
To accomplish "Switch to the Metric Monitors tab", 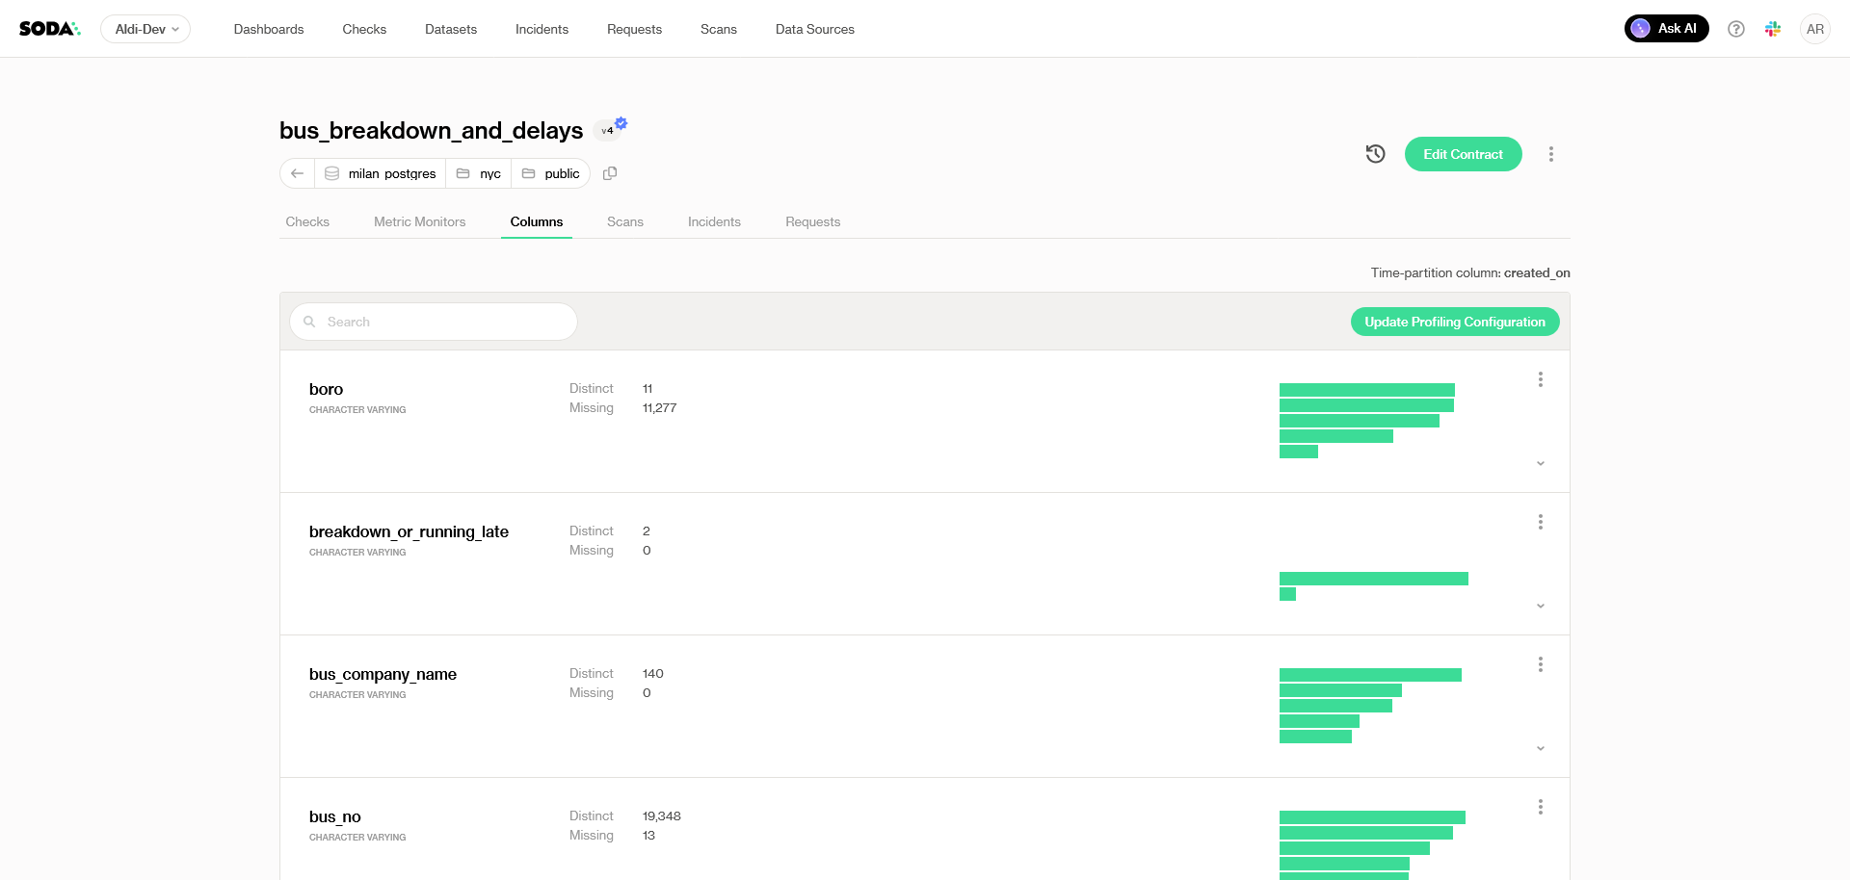I will click(x=419, y=221).
